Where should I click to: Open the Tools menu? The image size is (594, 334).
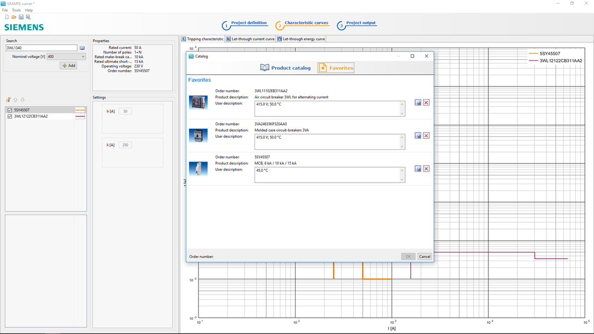coord(15,9)
